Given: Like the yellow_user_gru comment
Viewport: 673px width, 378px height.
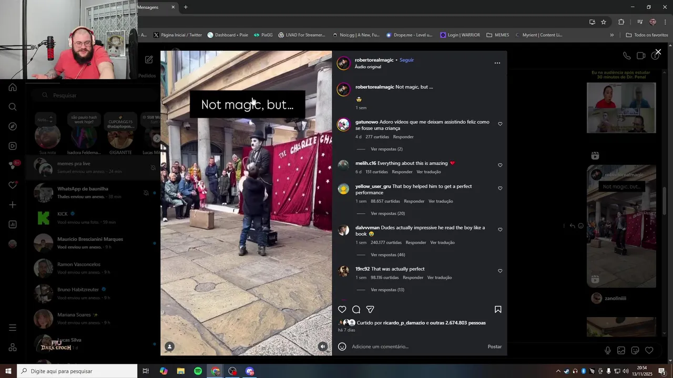Looking at the screenshot, I should click(x=500, y=188).
